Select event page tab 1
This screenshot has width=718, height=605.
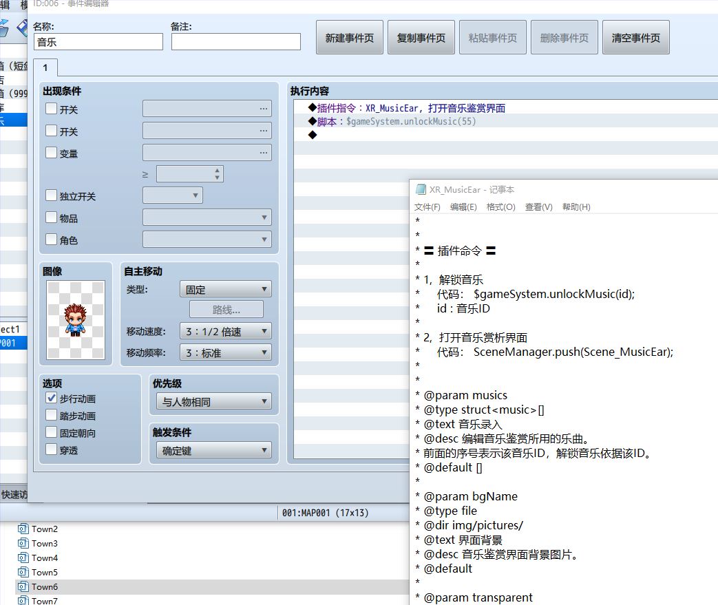coord(45,67)
